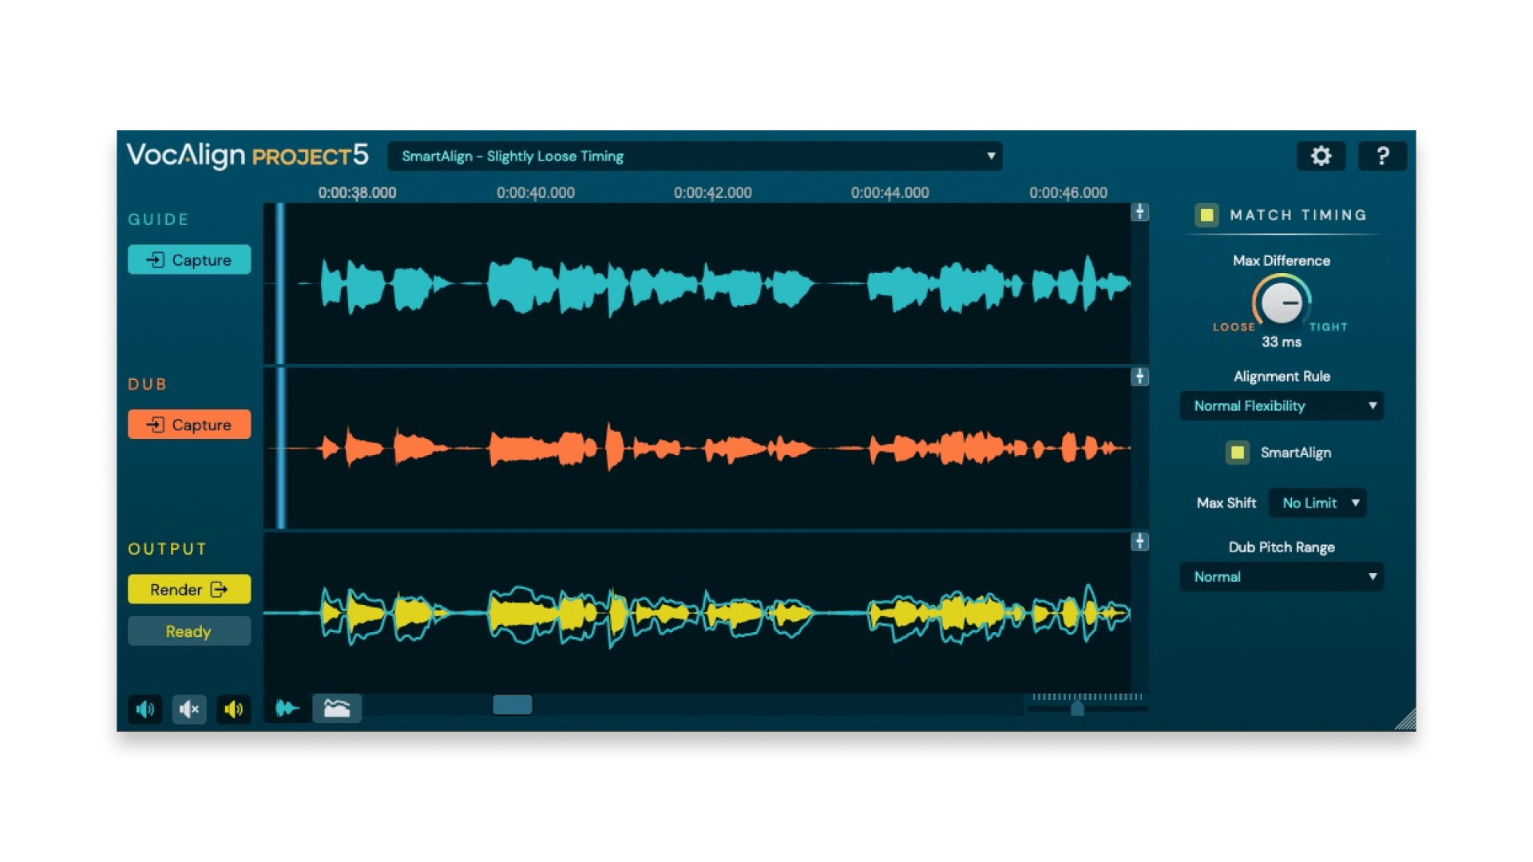
Task: Click the muted speaker dub playback icon
Action: 189,709
